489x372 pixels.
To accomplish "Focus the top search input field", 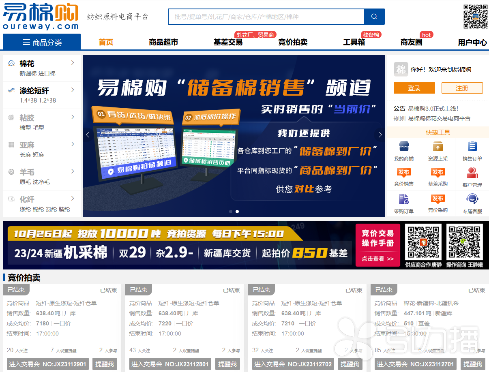I will click(266, 17).
